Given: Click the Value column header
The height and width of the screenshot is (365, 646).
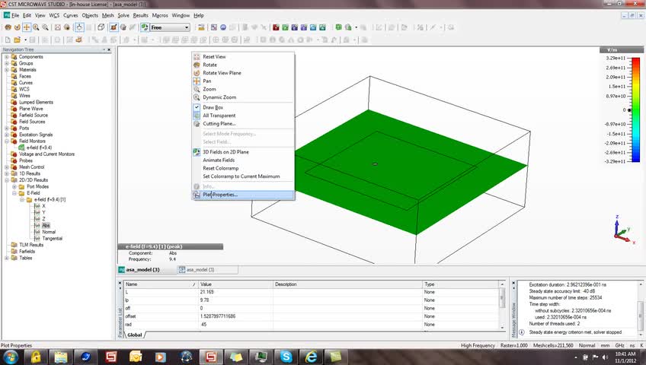Looking at the screenshot, I should tap(235, 284).
